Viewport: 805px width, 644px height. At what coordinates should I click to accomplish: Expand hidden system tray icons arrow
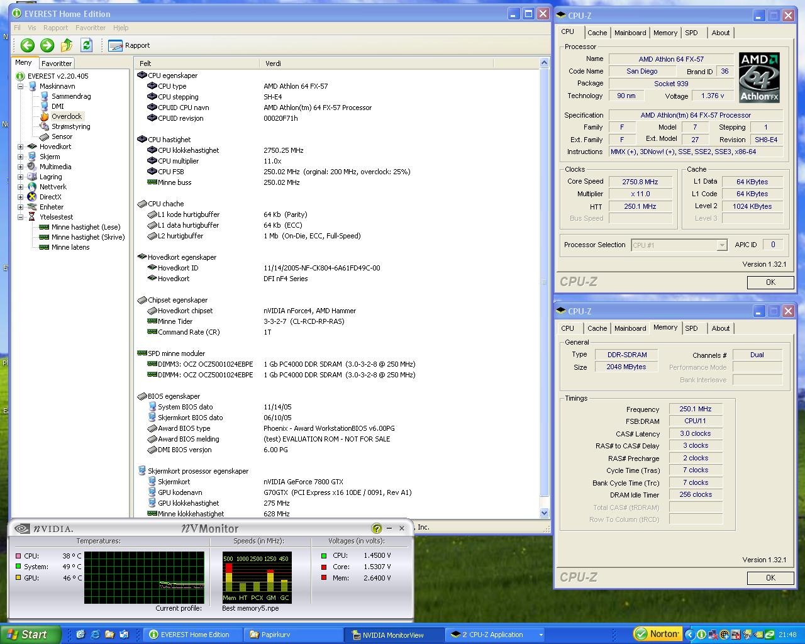pos(689,635)
